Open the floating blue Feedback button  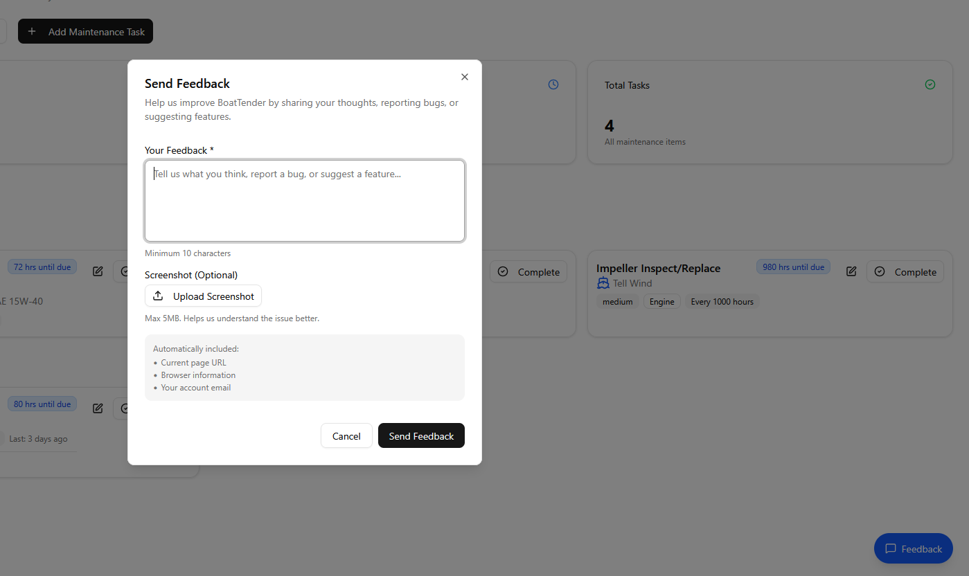coord(913,549)
